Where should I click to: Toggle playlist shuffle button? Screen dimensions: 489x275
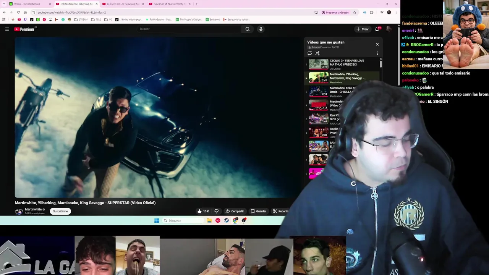click(x=317, y=53)
